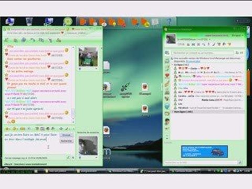Start a video call with webcam icon
The width and height of the screenshot is (252, 189).
(x=24, y=40)
